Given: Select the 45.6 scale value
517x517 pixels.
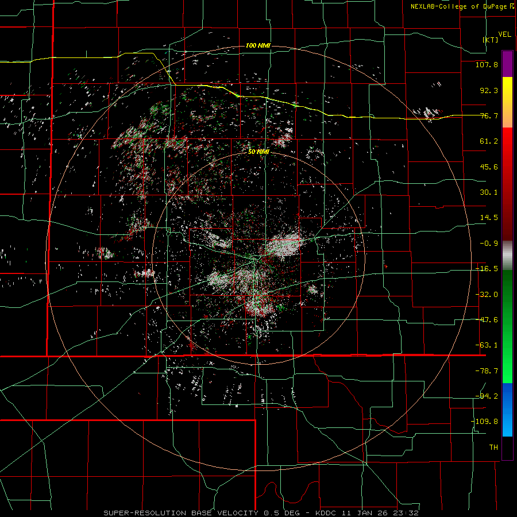Looking at the screenshot, I should pos(489,167).
